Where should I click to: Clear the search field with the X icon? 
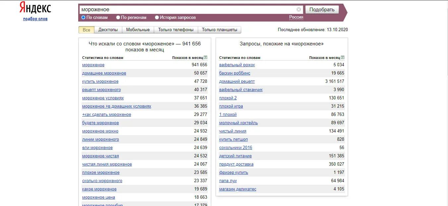[298, 9]
